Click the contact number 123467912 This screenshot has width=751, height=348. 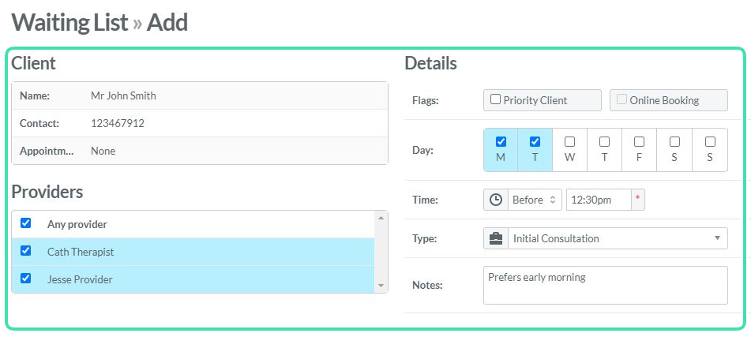point(118,124)
